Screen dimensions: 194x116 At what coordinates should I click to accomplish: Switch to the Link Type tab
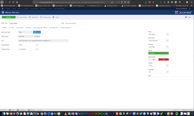coord(11,28)
